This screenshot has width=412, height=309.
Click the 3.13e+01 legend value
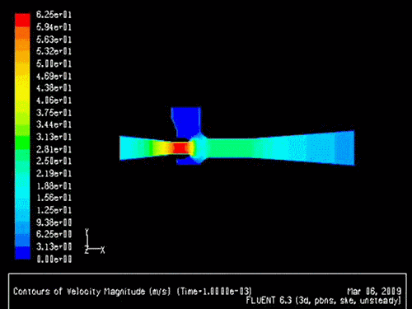tap(54, 137)
